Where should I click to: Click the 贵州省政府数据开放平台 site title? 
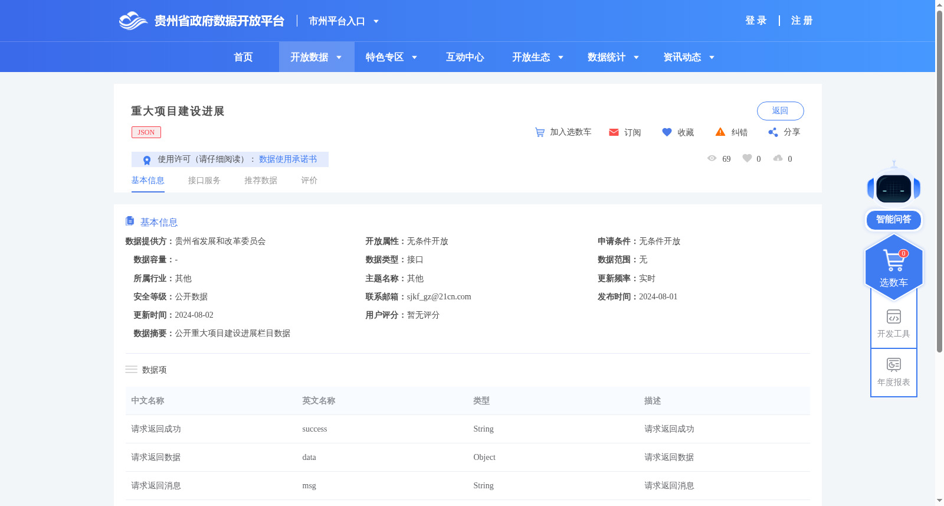(219, 21)
